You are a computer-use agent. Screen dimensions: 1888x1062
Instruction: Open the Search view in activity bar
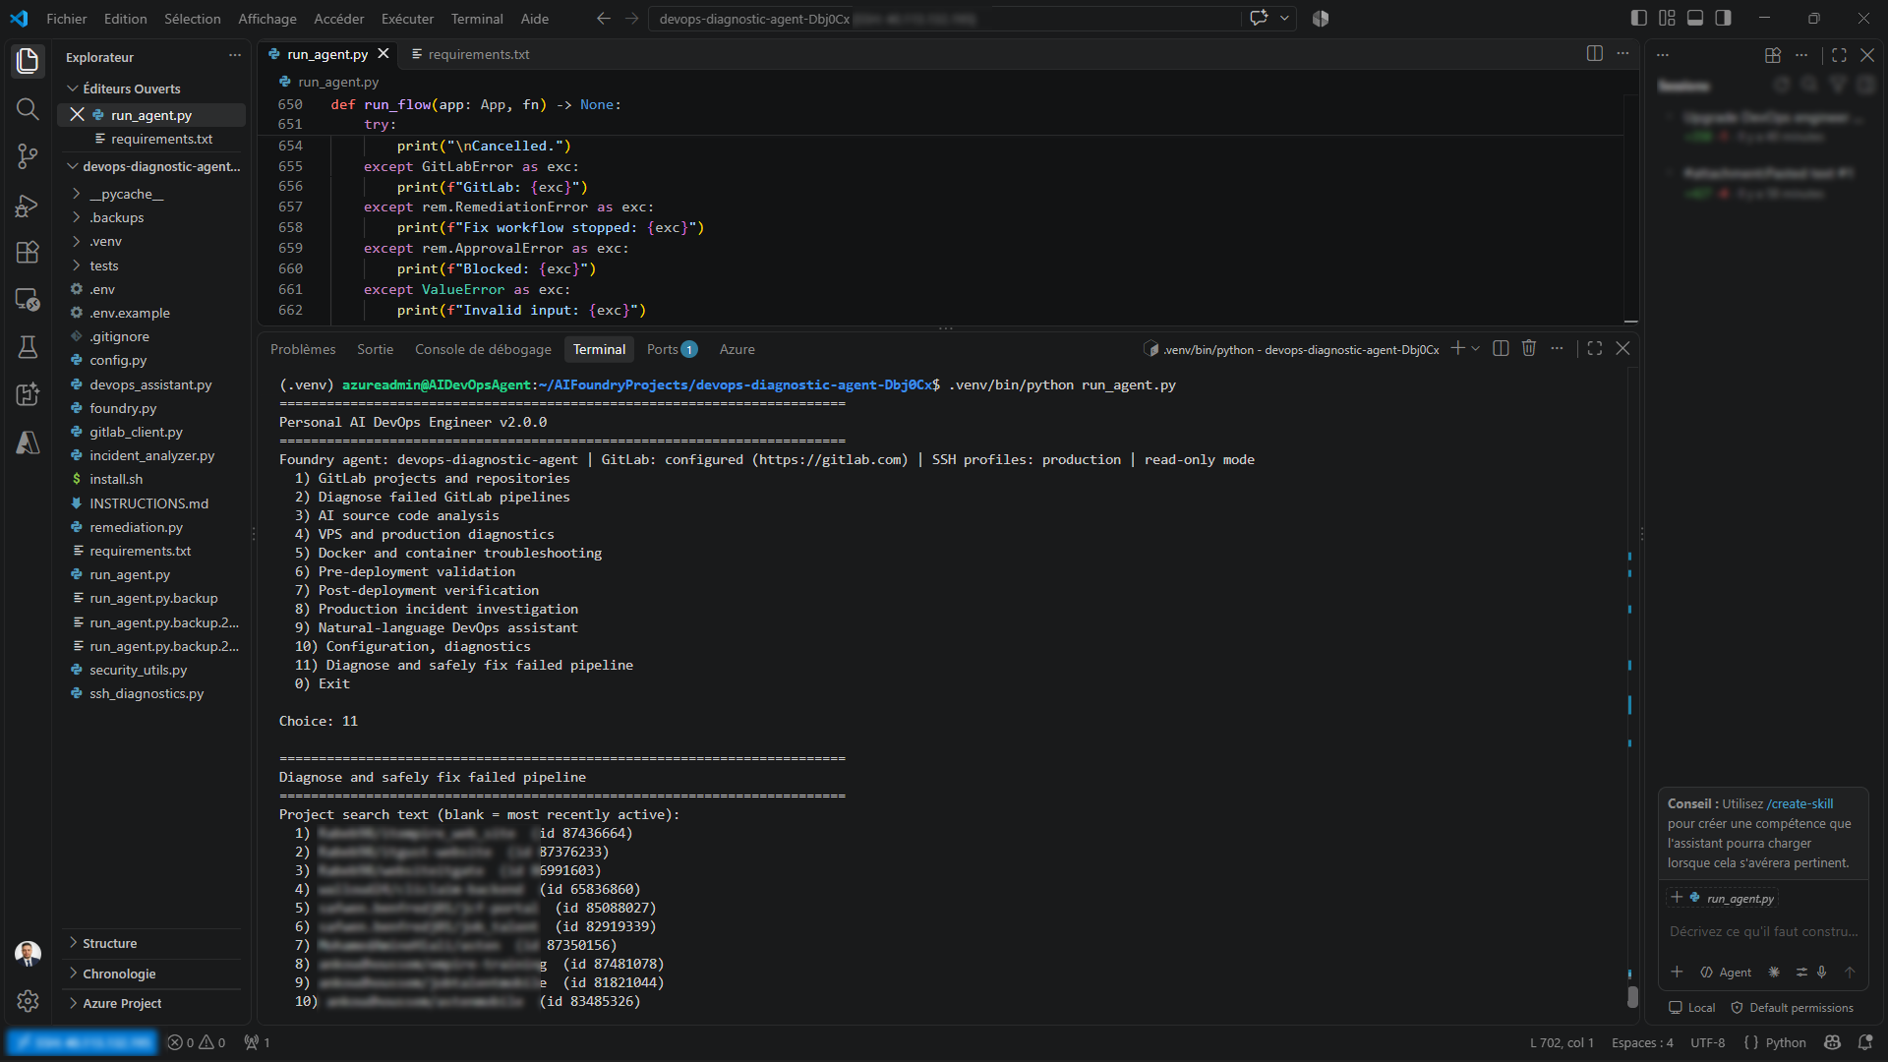pyautogui.click(x=28, y=108)
